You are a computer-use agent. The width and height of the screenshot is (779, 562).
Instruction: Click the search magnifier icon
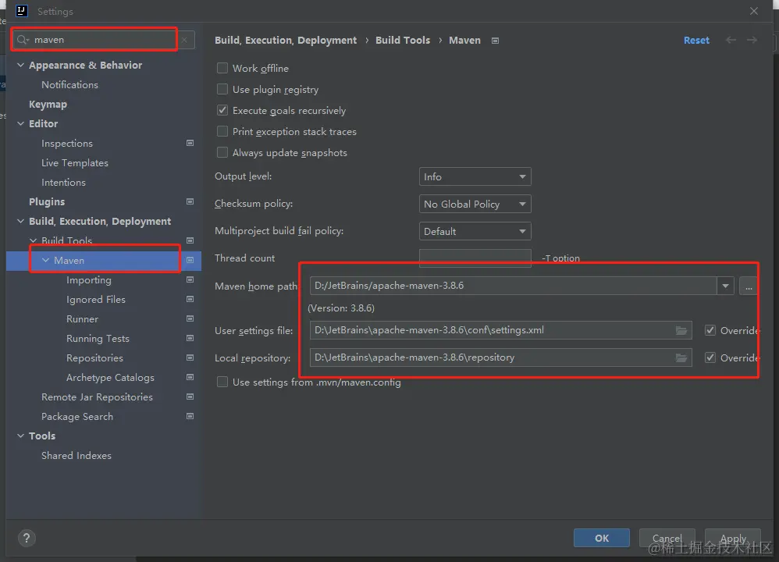click(22, 40)
